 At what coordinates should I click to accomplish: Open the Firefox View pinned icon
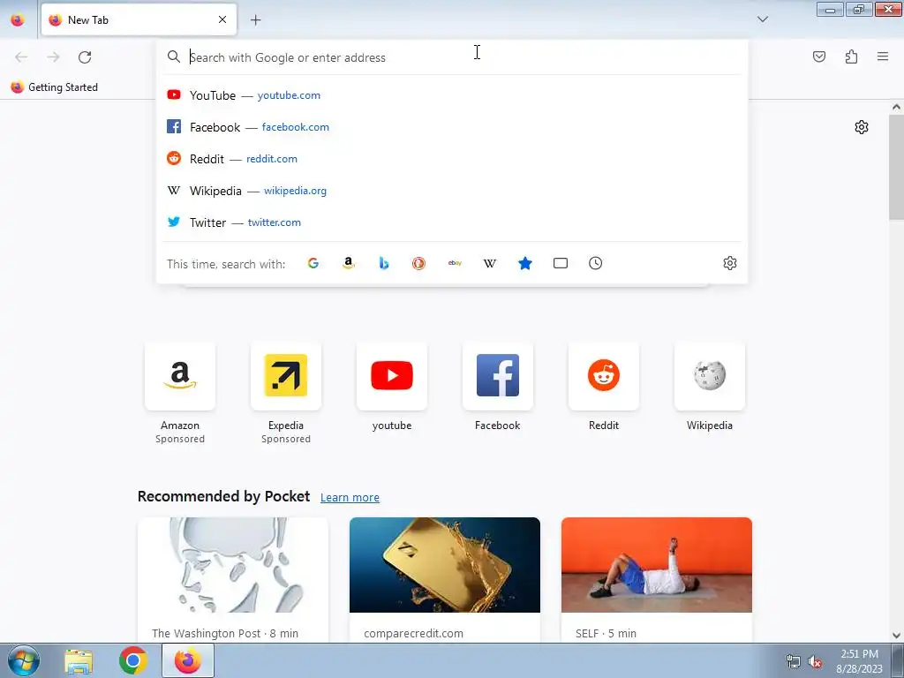tap(18, 19)
